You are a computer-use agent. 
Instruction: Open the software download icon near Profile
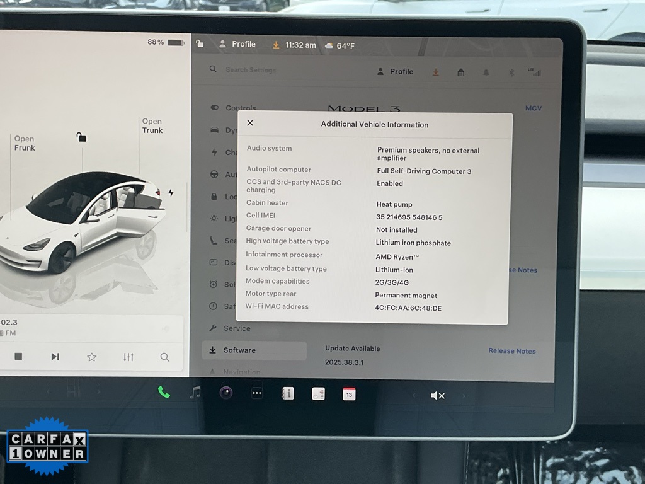pyautogui.click(x=435, y=72)
